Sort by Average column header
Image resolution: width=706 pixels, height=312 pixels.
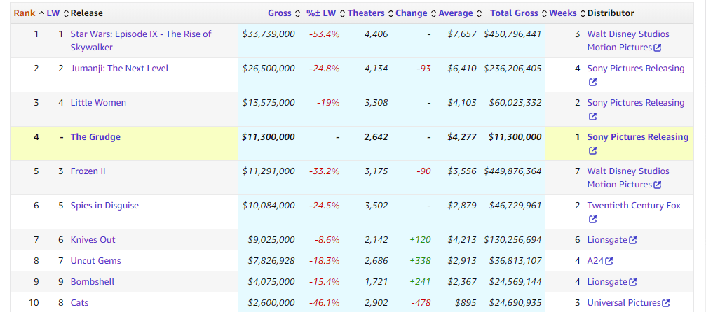[456, 13]
